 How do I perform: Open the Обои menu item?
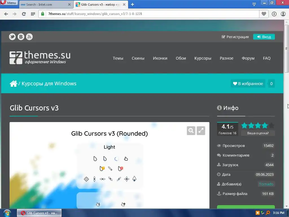[x=181, y=58]
